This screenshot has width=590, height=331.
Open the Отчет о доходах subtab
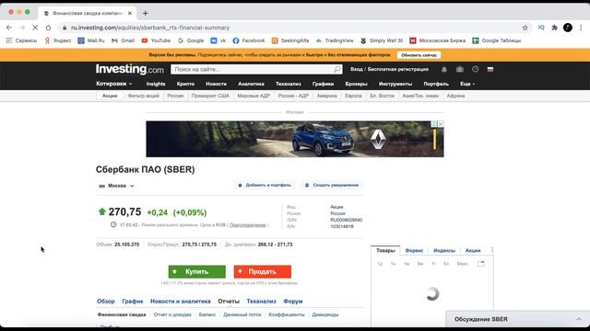(172, 314)
